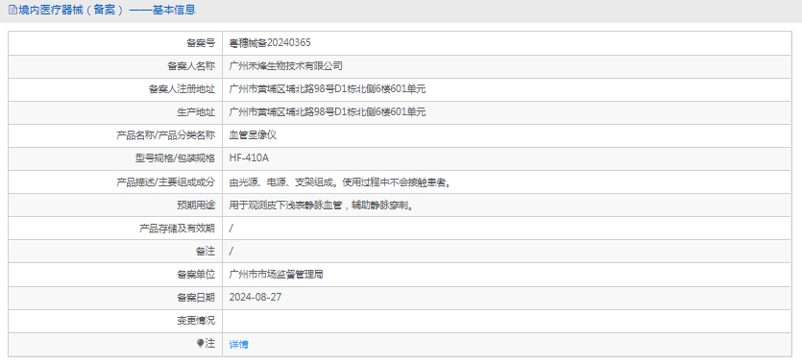Select product name 血管显像仪
Viewport: 802px width, 363px height.
point(253,135)
